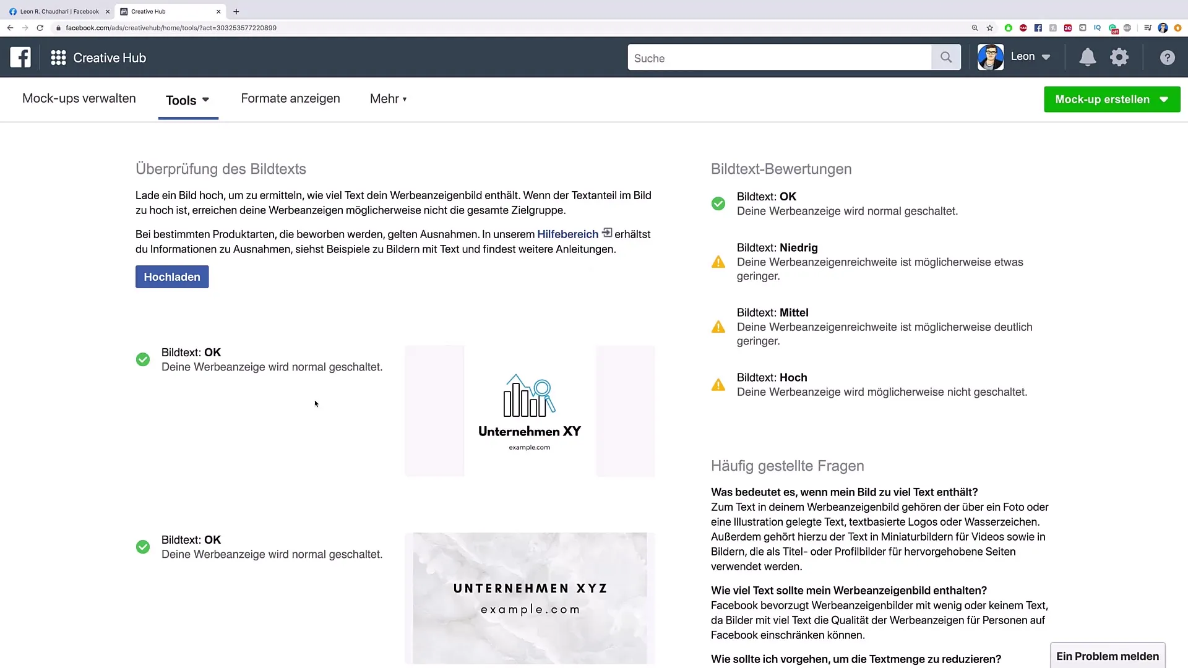Viewport: 1188px width, 668px height.
Task: Click the notifications bell icon
Action: coord(1087,57)
